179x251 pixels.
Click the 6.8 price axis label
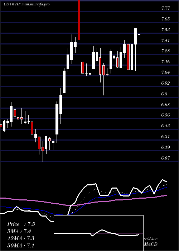[164, 94]
